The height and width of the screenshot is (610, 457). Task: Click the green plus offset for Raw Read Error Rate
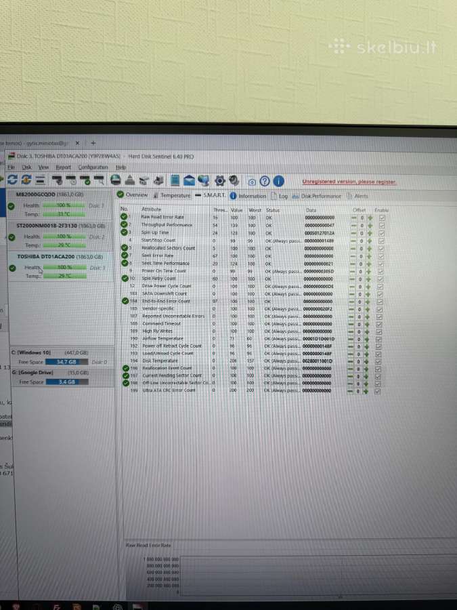tap(370, 218)
